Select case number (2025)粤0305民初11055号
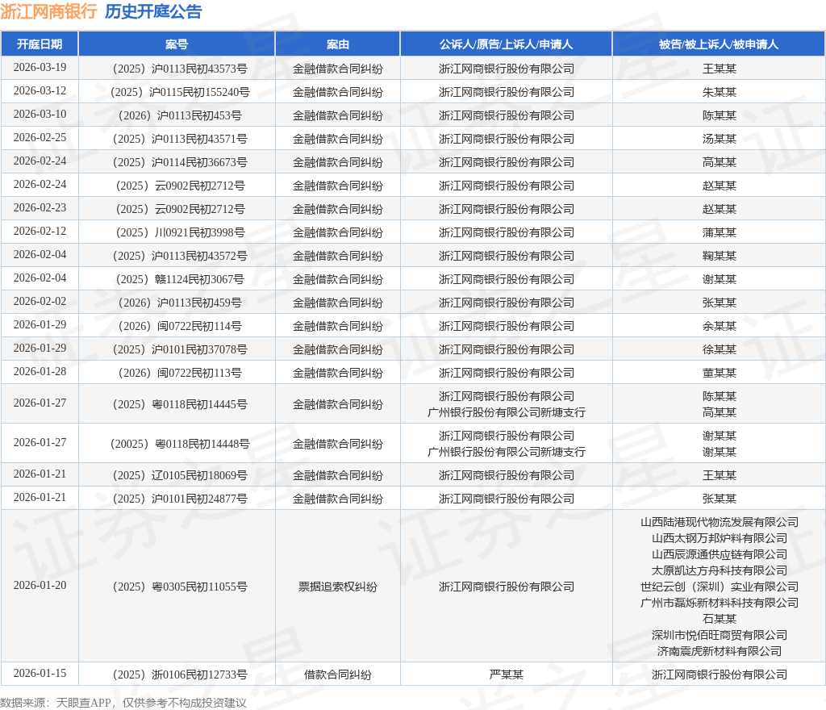 pos(180,587)
